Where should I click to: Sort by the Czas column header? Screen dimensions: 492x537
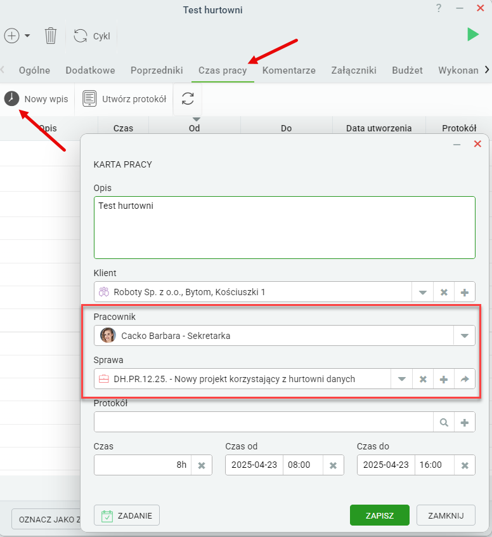123,128
